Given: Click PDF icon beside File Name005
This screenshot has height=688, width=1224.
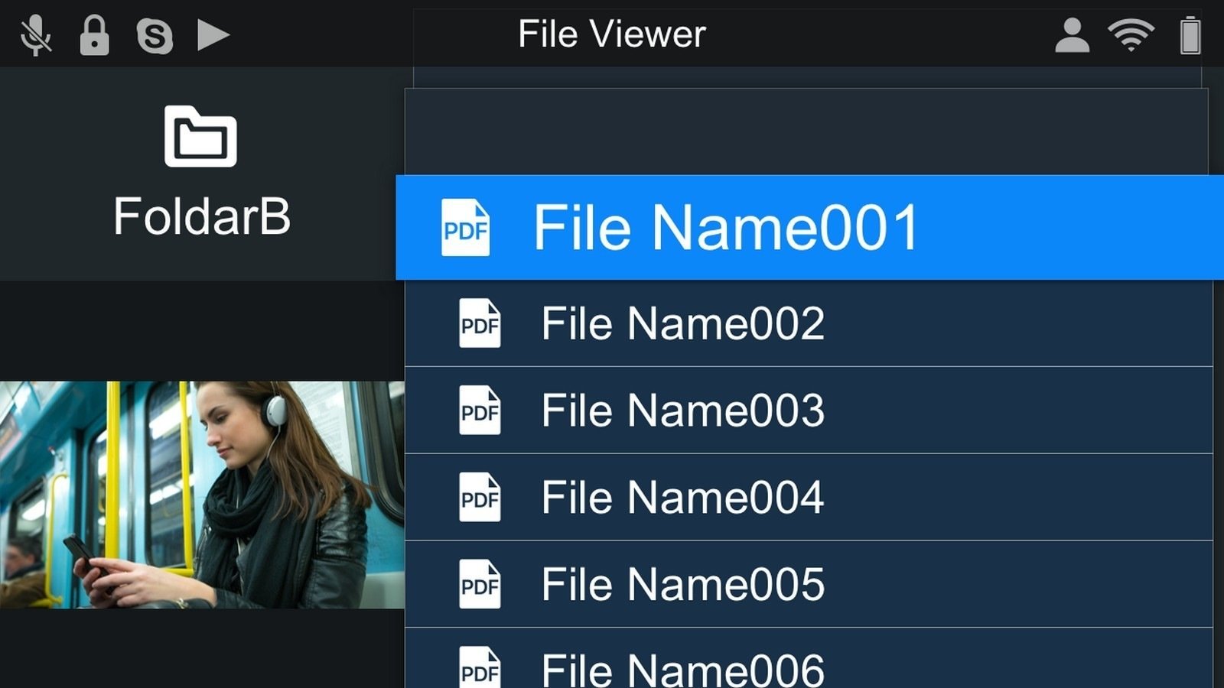Looking at the screenshot, I should 480,585.
